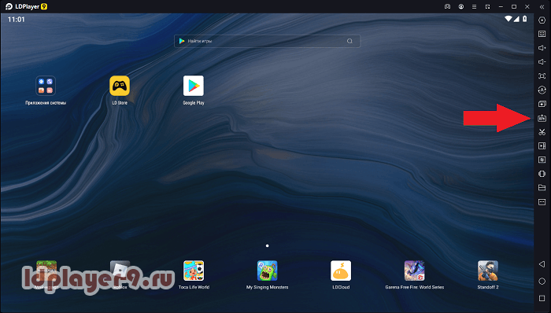Click the 11:01 clock text
Image resolution: width=551 pixels, height=313 pixels.
pyautogui.click(x=17, y=20)
